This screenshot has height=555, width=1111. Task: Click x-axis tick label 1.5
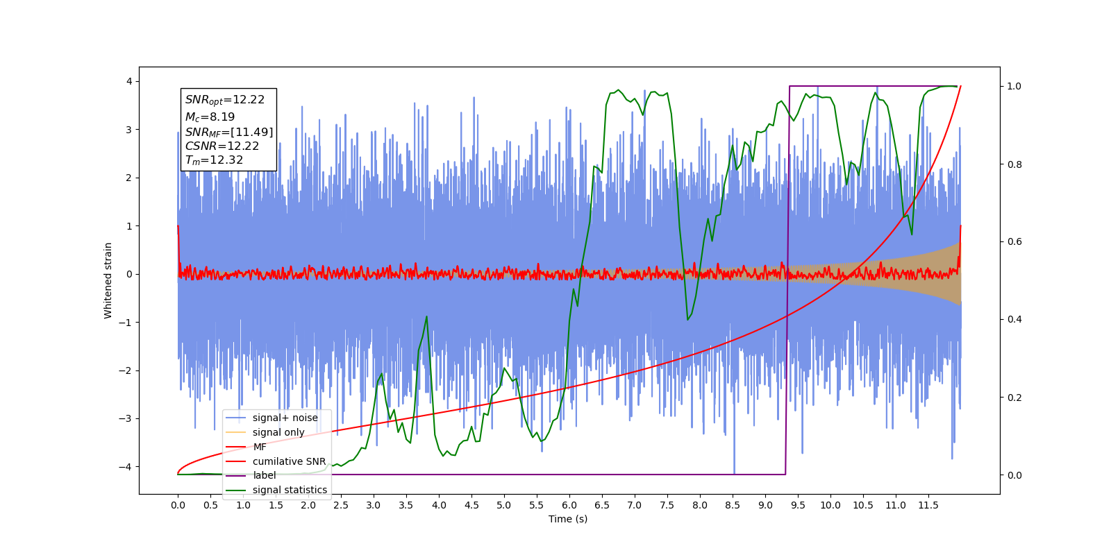(276, 505)
